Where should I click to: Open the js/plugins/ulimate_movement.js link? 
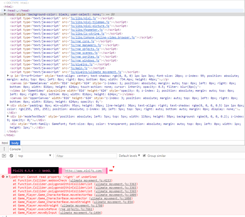pos(96,72)
